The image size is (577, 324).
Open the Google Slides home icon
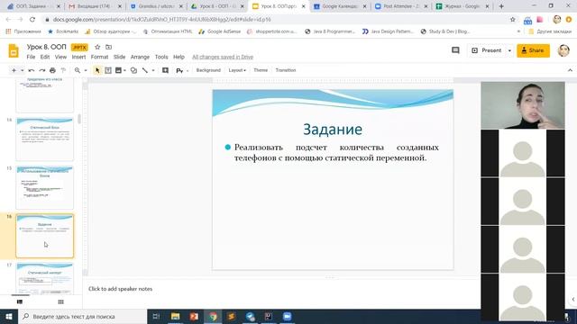(14, 50)
